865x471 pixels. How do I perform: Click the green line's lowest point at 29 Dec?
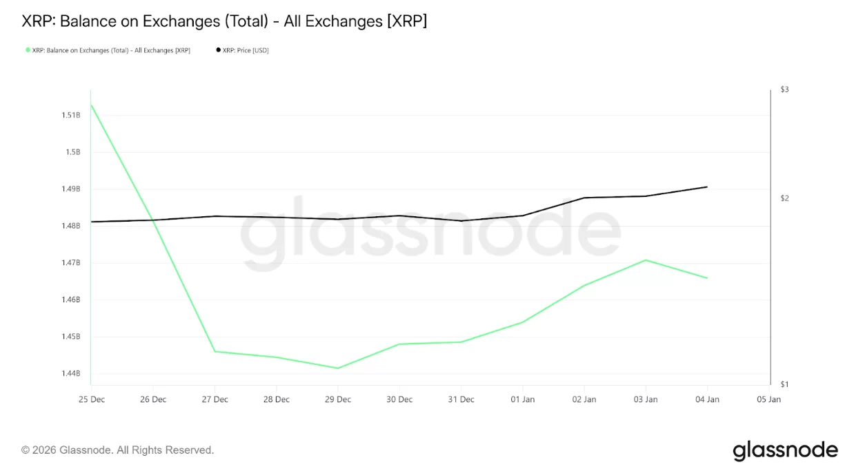tap(338, 368)
